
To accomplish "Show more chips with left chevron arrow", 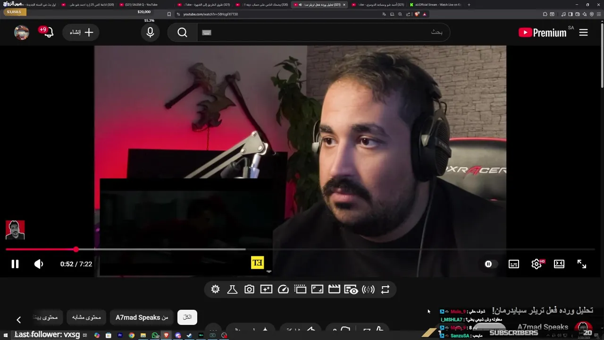I will tap(19, 320).
